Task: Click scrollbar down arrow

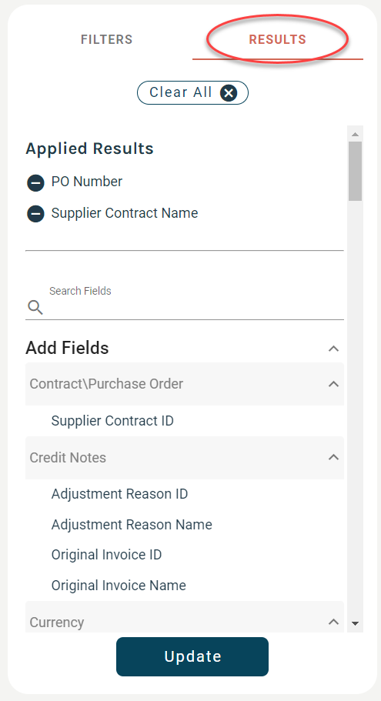Action: coord(356,623)
